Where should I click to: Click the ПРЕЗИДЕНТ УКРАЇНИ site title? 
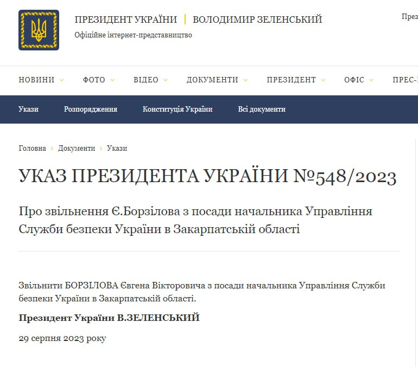tap(126, 20)
